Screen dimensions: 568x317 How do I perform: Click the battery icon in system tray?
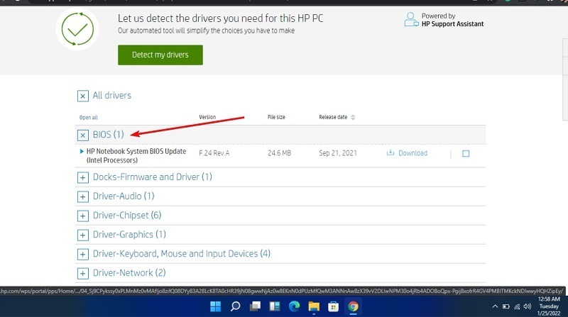click(506, 306)
